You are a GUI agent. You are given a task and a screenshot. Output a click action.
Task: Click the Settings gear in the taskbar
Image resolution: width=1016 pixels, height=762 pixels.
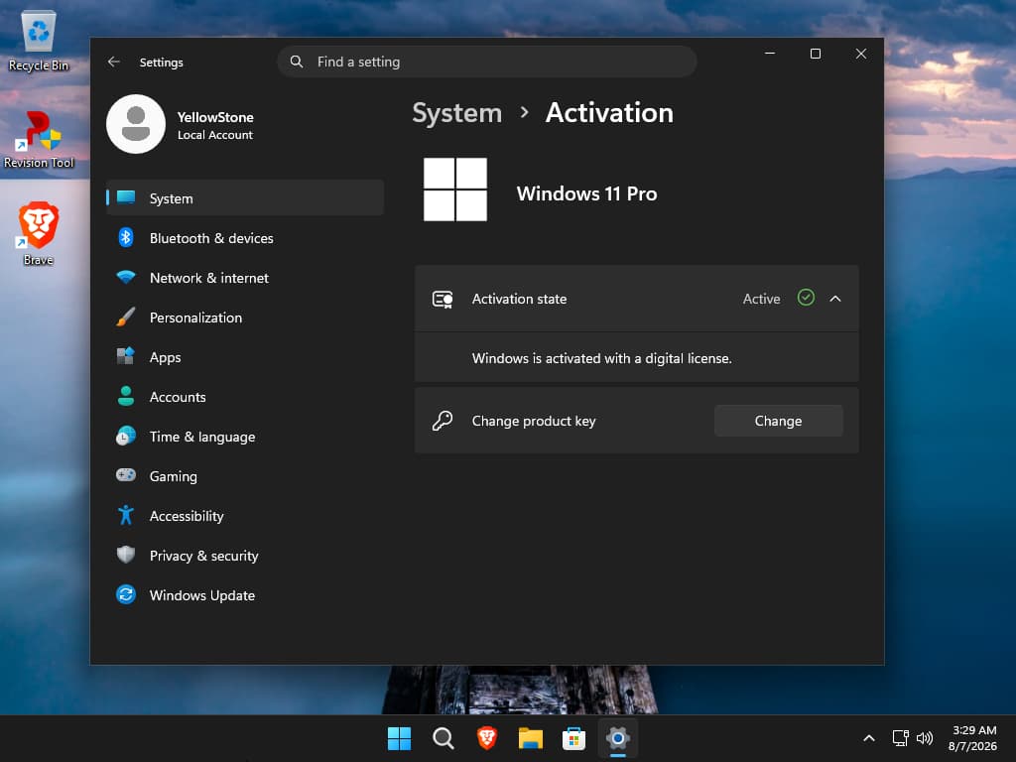618,738
